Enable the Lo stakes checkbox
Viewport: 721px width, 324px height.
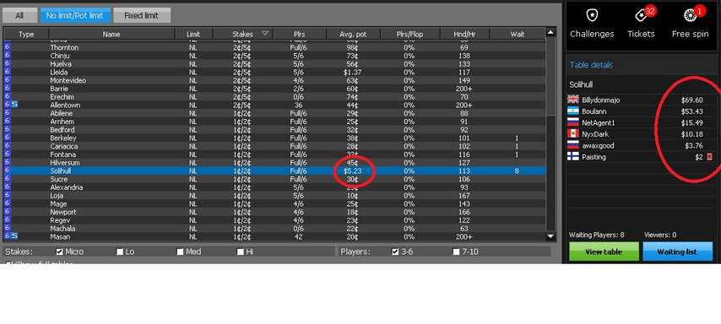click(120, 251)
